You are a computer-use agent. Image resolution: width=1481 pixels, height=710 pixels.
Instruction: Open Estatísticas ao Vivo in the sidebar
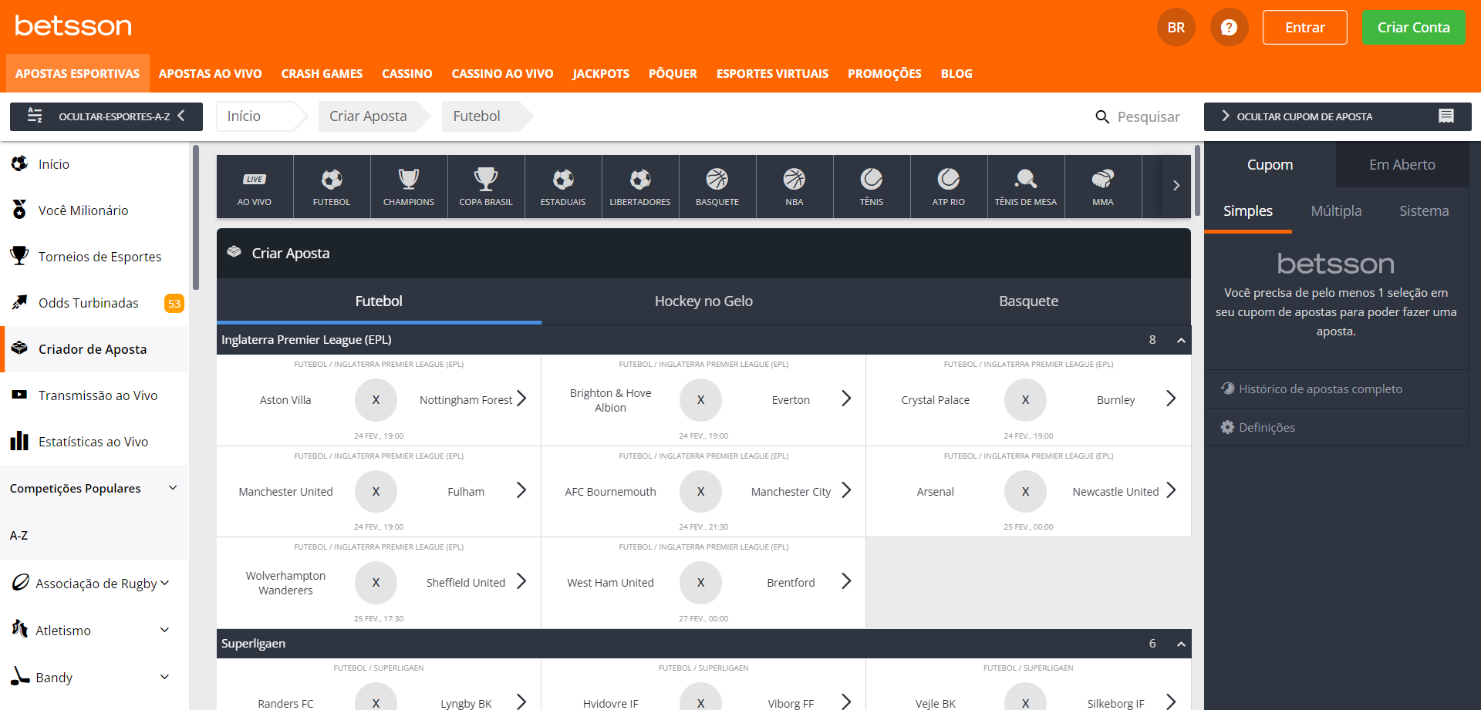94,442
